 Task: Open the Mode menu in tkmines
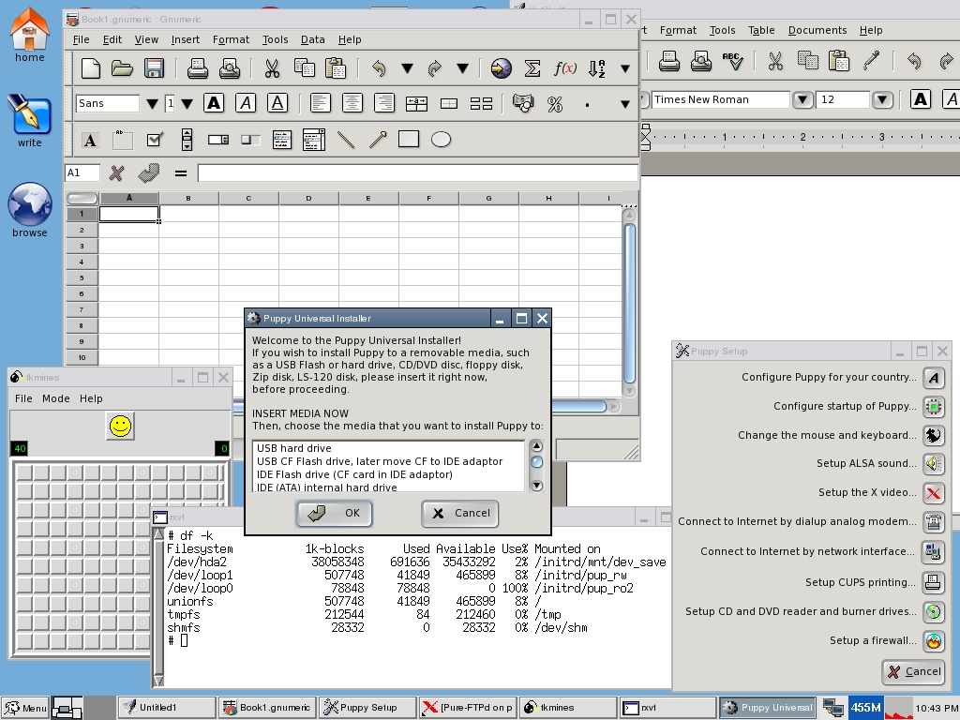click(55, 398)
